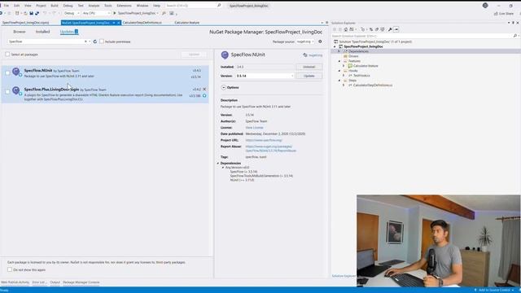This screenshot has width=521, height=293.
Task: Click the Undo toolbar icon
Action: click(x=45, y=13)
